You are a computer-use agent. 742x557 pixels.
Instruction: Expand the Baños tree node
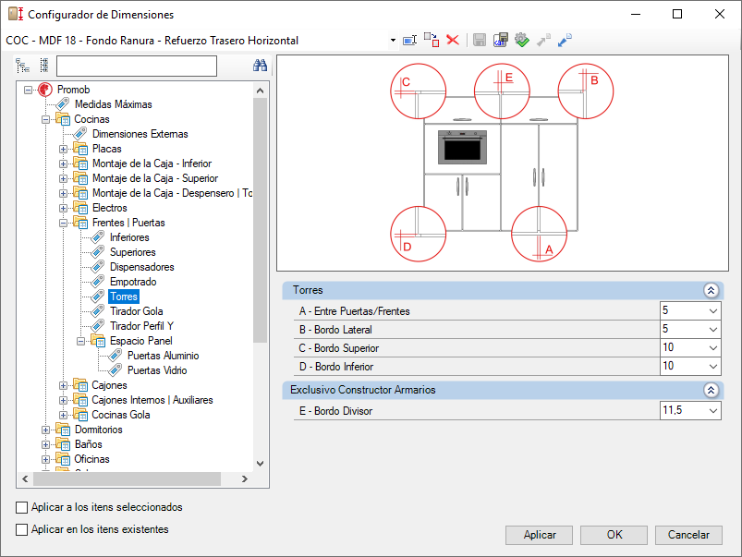(45, 445)
